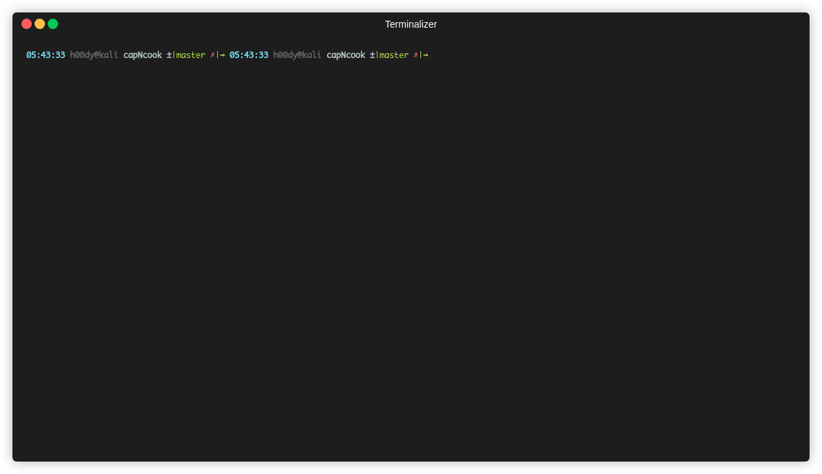Select the second h00dy@kali username text
Image resolution: width=822 pixels, height=474 pixels.
(297, 55)
